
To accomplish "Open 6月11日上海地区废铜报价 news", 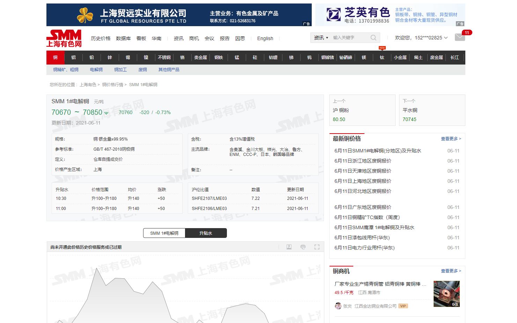I will click(363, 181).
